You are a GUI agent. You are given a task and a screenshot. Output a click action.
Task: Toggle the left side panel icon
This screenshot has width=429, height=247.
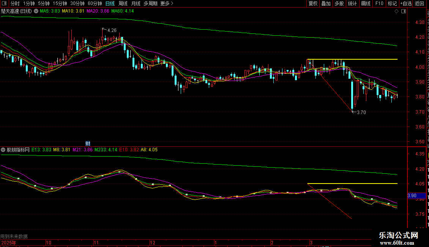(x=4, y=3)
